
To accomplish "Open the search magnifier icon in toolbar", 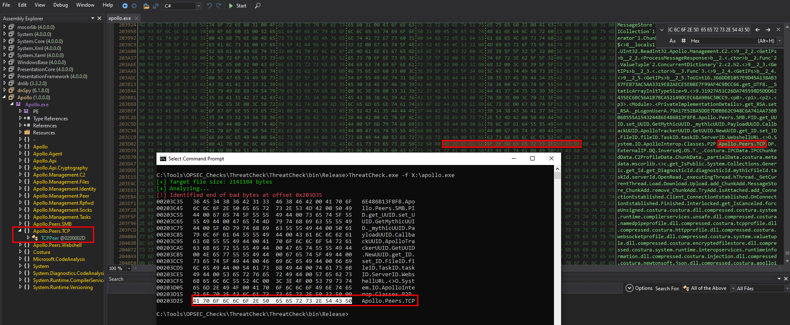I will [258, 6].
